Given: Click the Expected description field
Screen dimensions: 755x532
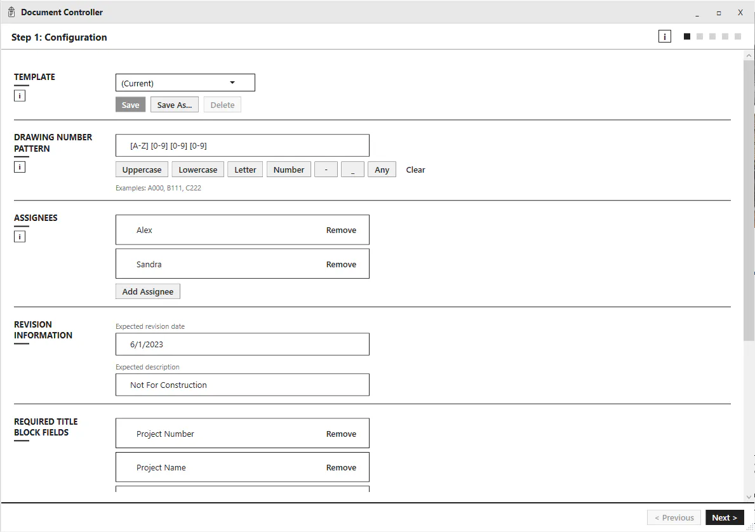Looking at the screenshot, I should coord(242,385).
